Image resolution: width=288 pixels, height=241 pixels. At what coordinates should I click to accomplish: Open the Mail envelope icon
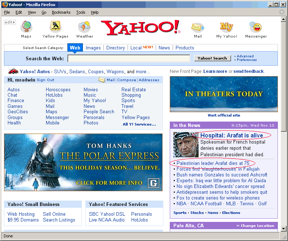point(198,27)
